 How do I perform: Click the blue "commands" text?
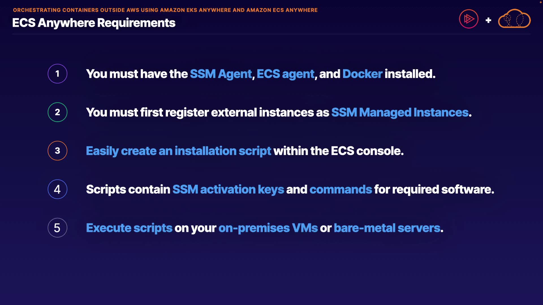click(x=341, y=189)
